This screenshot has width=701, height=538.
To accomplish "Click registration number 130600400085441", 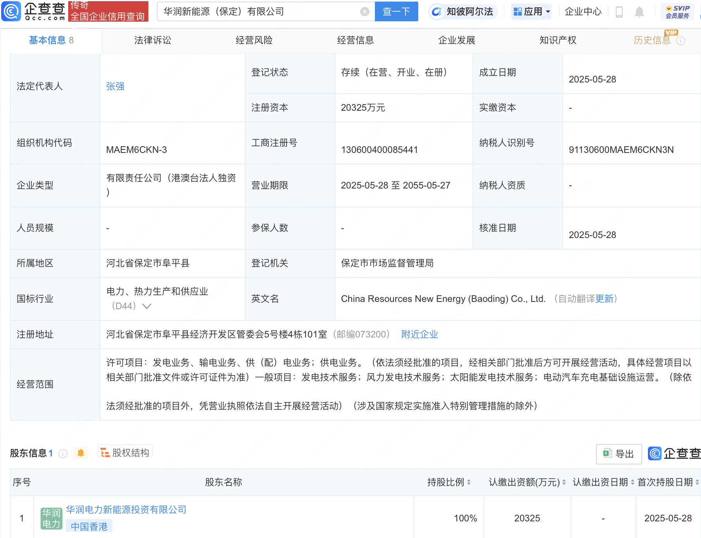I will [x=379, y=150].
